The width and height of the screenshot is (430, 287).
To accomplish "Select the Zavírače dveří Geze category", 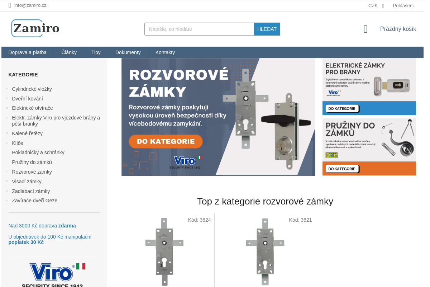I will click(35, 201).
